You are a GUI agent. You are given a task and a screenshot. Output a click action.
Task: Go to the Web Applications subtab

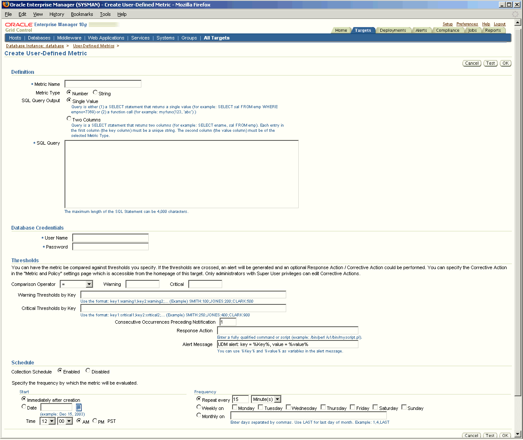point(106,38)
